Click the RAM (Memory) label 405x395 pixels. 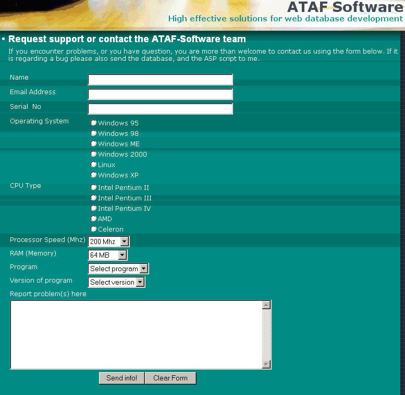[33, 253]
